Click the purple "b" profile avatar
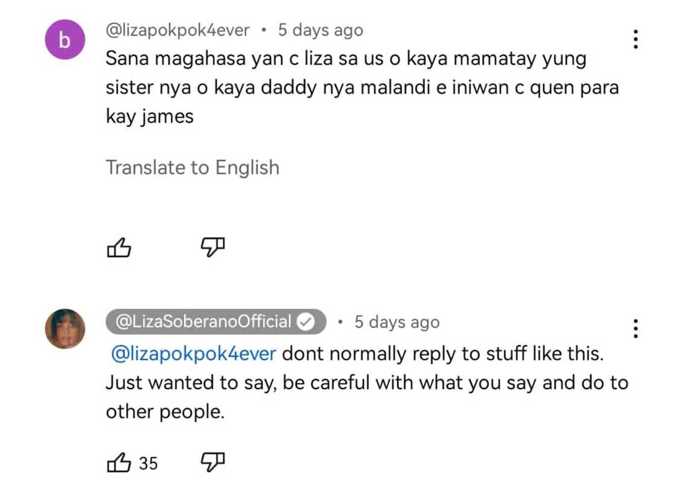 click(65, 40)
